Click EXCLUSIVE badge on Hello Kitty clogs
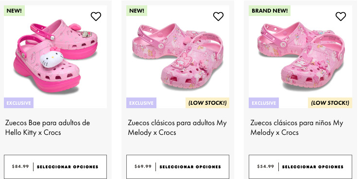 pos(18,103)
